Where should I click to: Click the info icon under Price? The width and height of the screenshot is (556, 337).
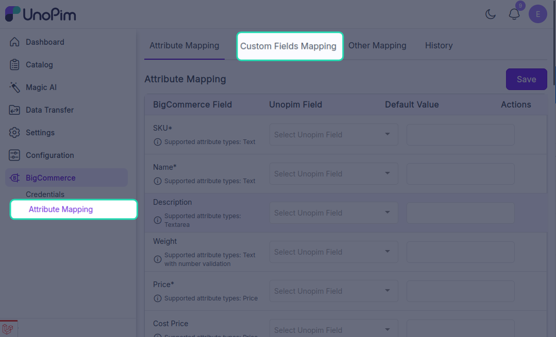pyautogui.click(x=158, y=298)
